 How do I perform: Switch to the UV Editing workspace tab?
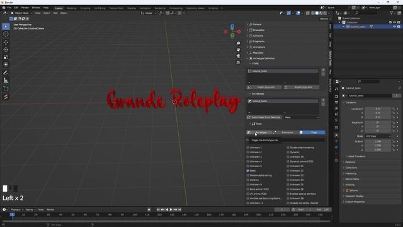(99, 8)
